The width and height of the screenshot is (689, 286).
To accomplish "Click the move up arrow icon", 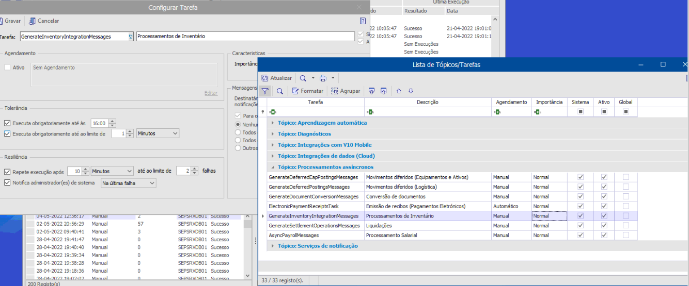I will [399, 91].
